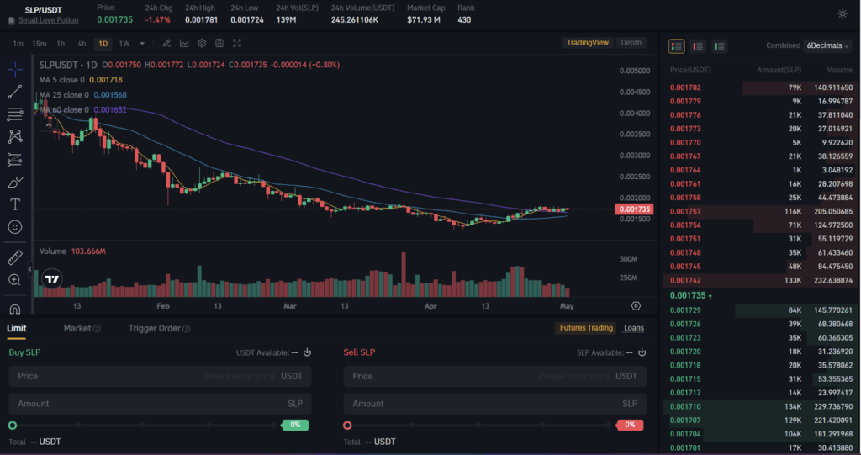861x455 pixels.
Task: Open the emoji icons tool
Action: pyautogui.click(x=15, y=227)
